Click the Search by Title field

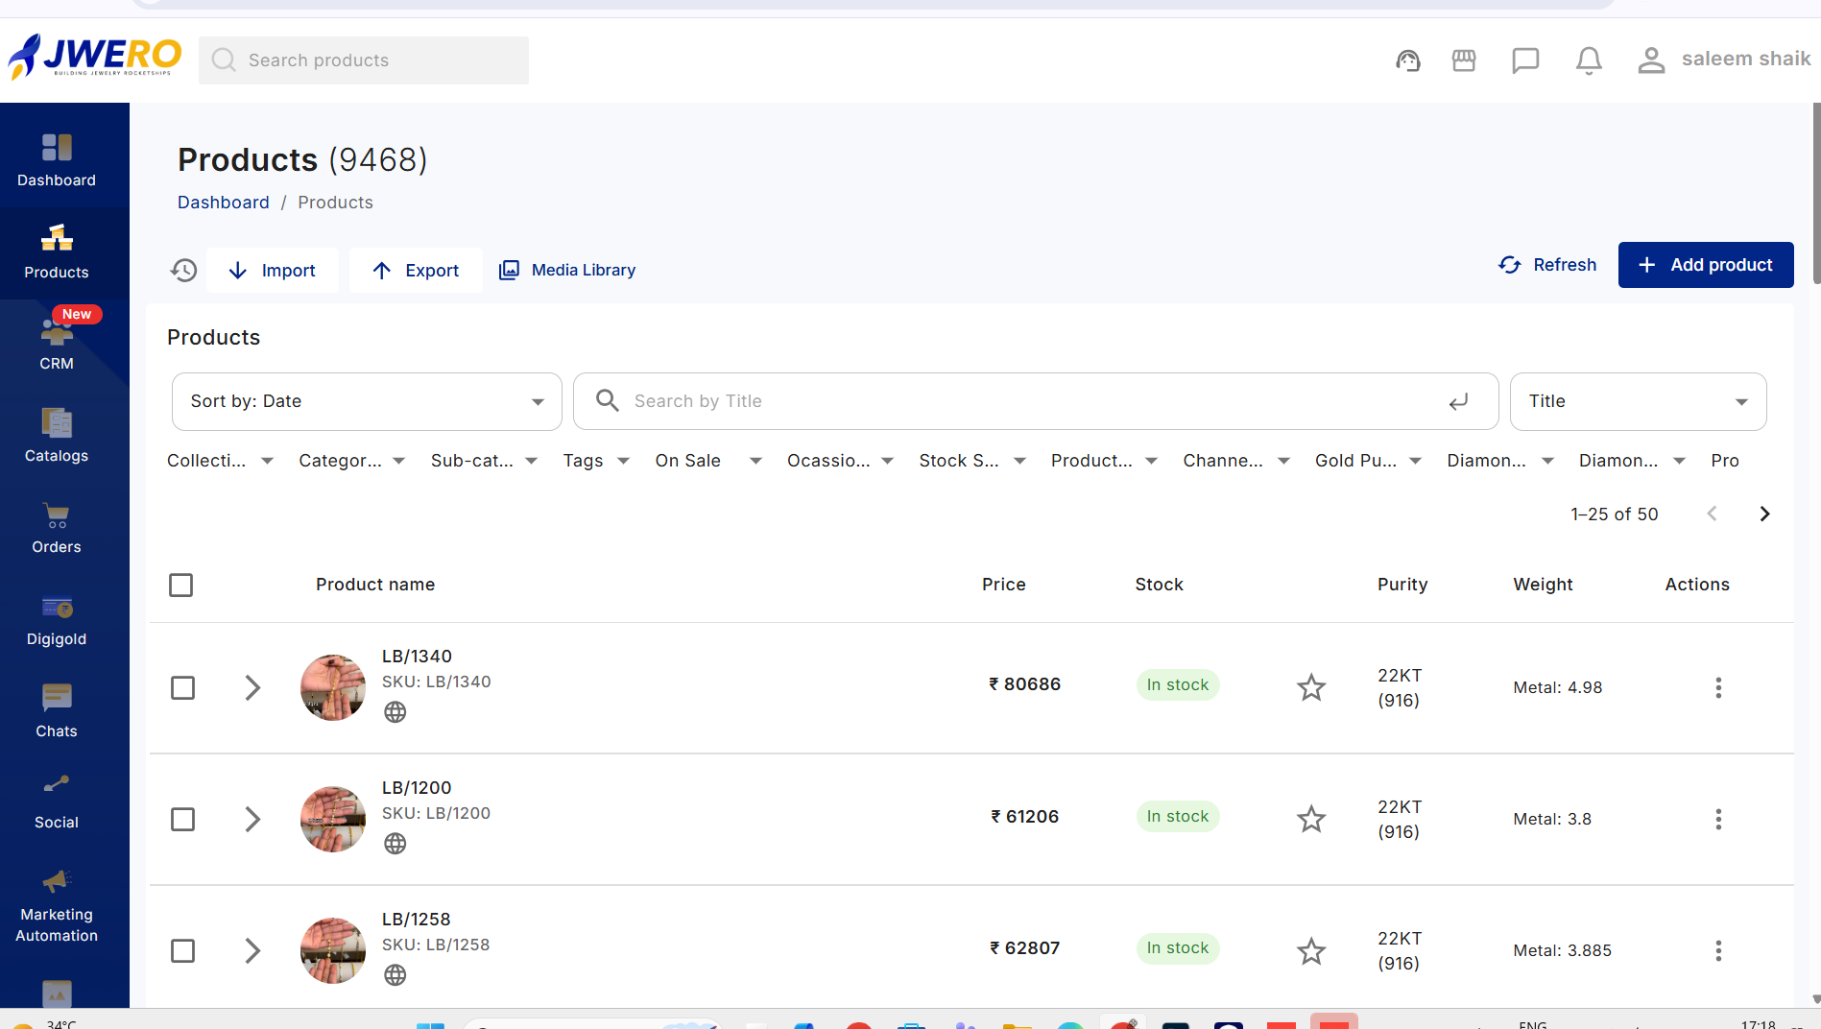(1036, 401)
